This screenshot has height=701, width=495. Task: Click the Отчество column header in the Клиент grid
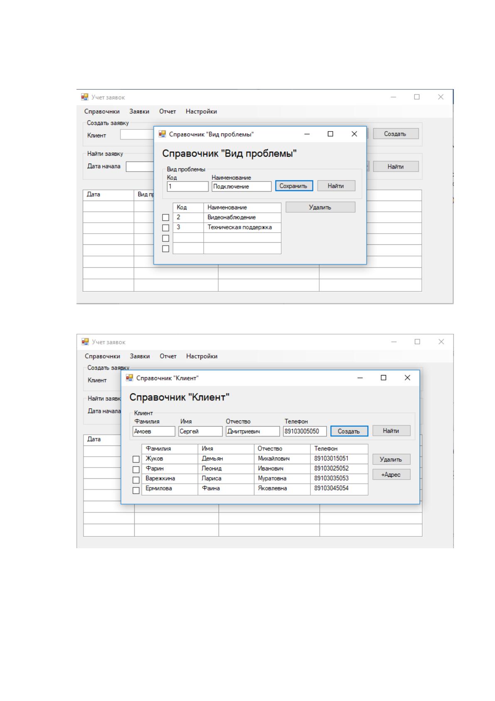point(282,448)
